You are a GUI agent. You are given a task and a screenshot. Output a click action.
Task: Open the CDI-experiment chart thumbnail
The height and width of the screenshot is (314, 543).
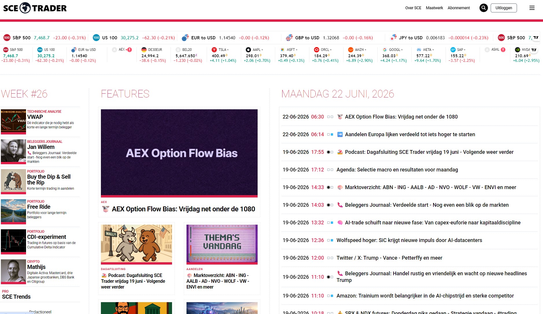tap(13, 242)
